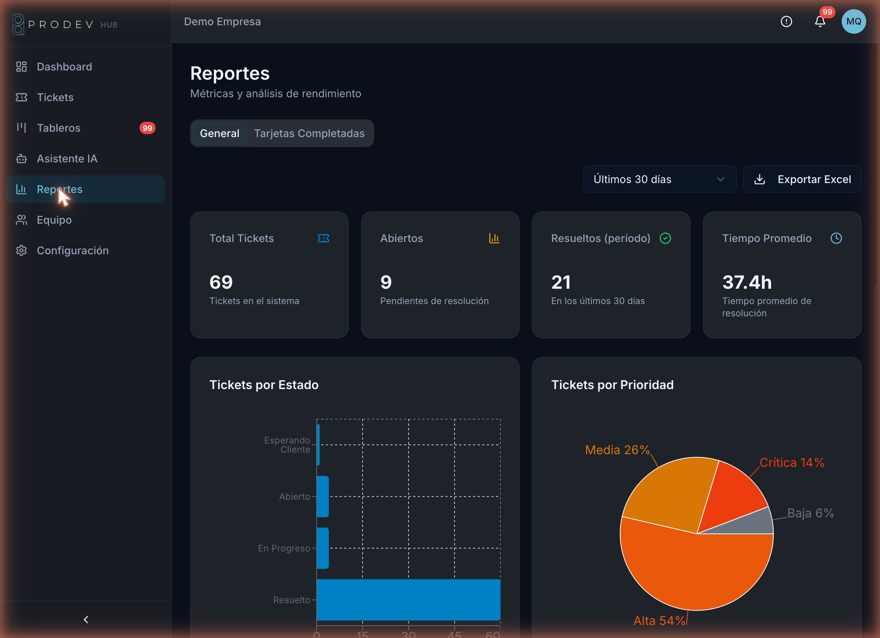880x638 pixels.
Task: Click the Exportar Excel button
Action: pos(802,179)
